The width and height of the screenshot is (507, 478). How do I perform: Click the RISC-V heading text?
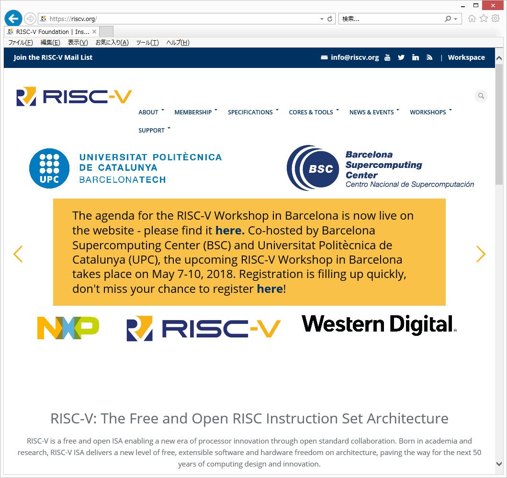249,419
